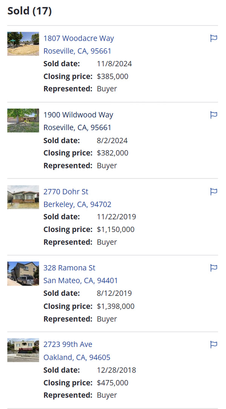Click the 328 Ramona St property photo
The height and width of the screenshot is (409, 226).
[23, 273]
